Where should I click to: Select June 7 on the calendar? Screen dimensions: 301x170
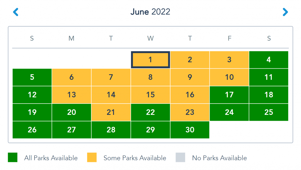coord(111,77)
